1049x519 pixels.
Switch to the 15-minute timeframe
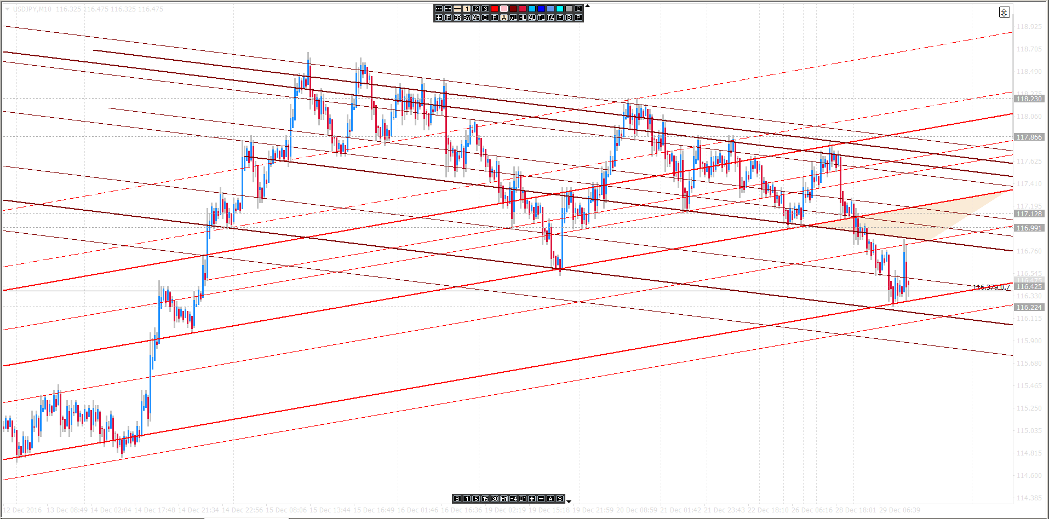point(485,499)
